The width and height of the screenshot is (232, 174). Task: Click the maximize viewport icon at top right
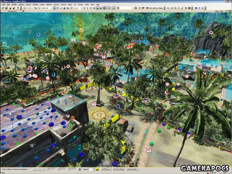pyautogui.click(x=230, y=11)
